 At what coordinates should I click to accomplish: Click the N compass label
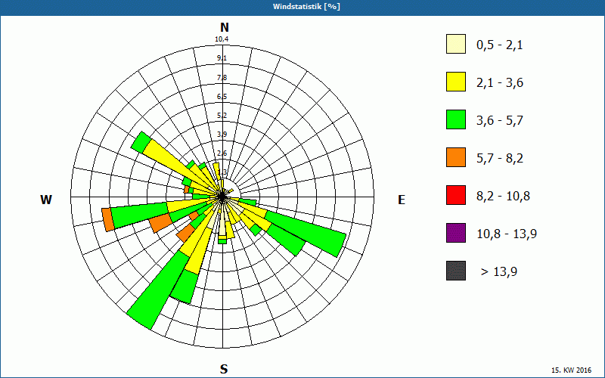(x=224, y=27)
